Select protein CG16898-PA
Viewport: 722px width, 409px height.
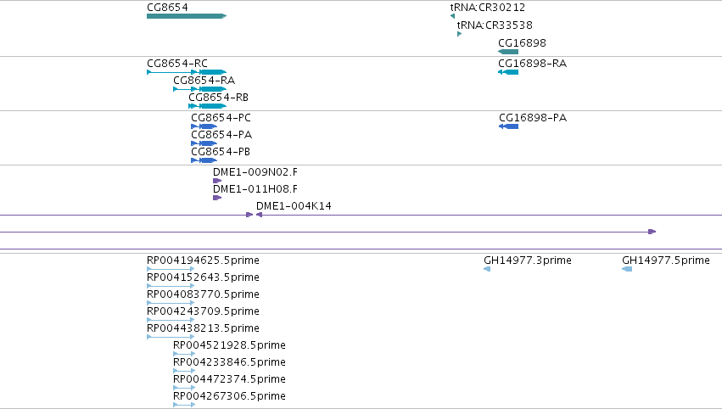point(533,117)
